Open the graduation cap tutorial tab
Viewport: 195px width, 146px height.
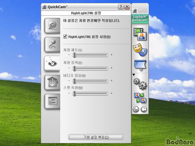[x=52, y=82]
